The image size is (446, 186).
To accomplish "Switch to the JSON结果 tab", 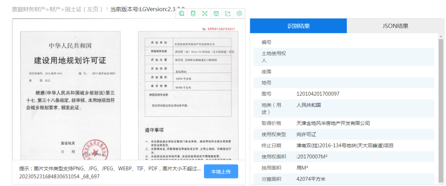I will [x=395, y=26].
